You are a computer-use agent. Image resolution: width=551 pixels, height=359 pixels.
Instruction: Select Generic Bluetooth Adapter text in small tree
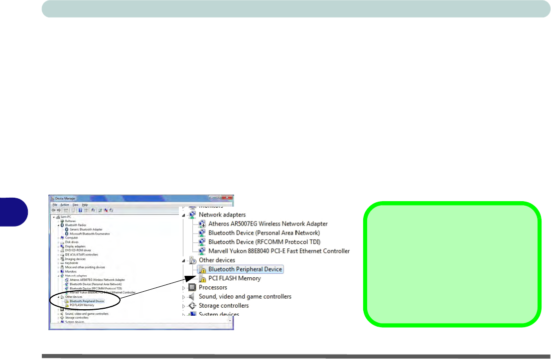[86, 230]
